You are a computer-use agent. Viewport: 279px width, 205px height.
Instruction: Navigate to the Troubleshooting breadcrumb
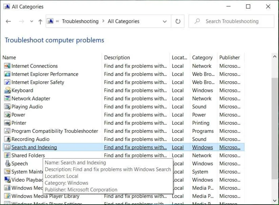[x=80, y=21]
